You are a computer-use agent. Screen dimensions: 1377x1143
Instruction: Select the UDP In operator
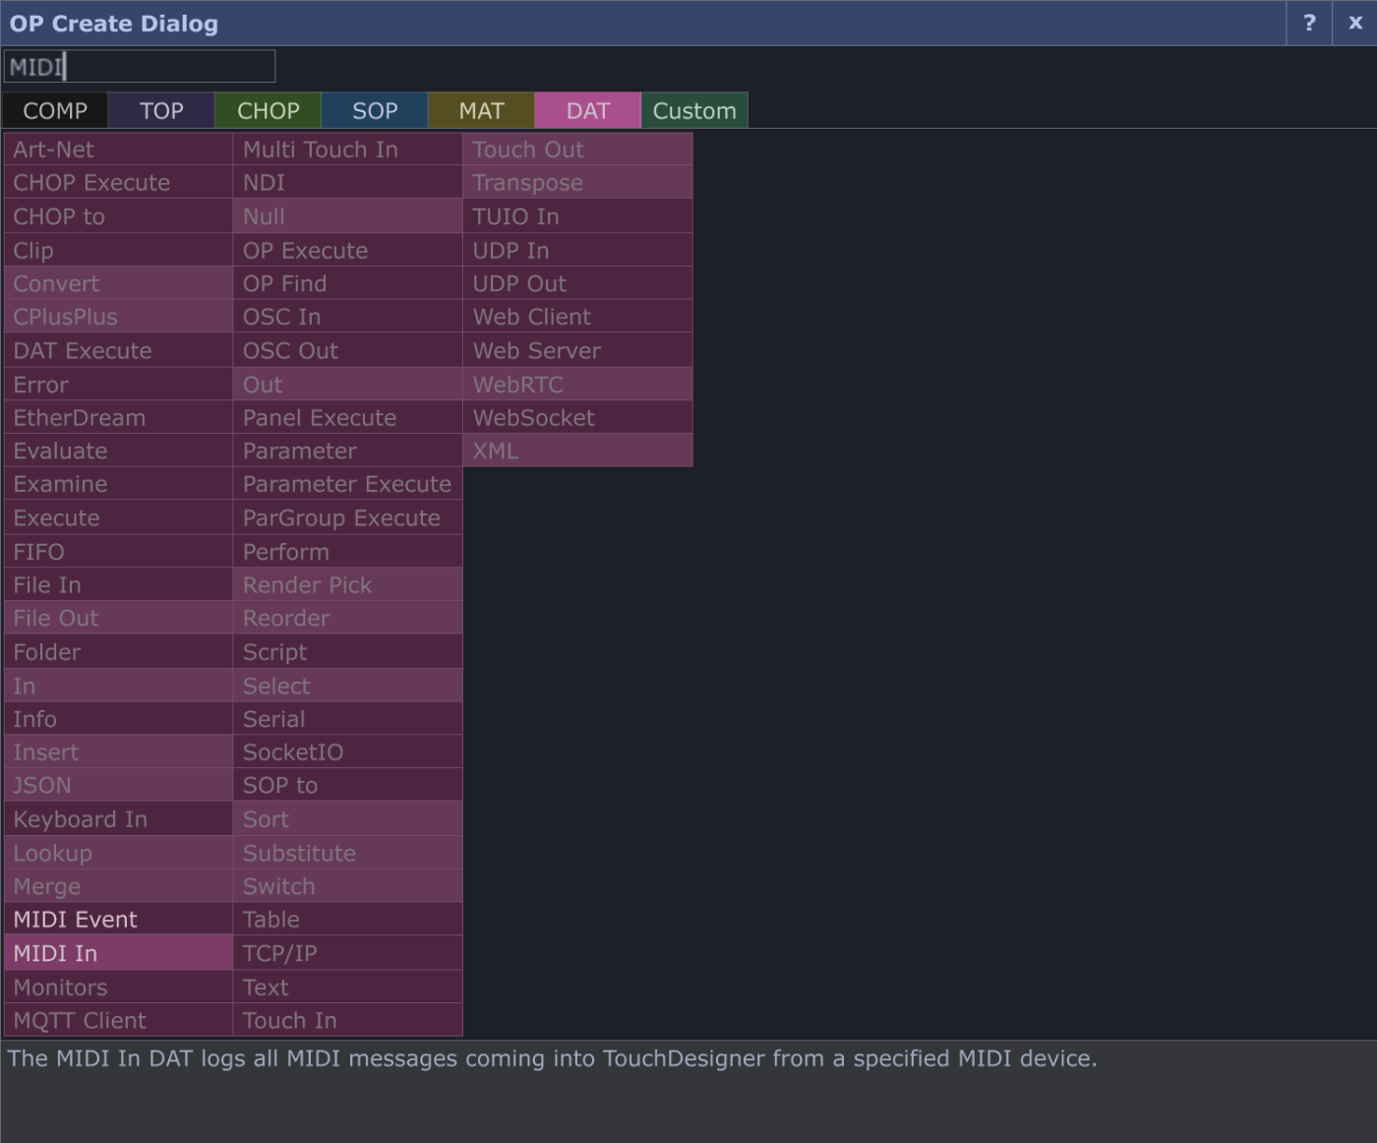pos(577,250)
